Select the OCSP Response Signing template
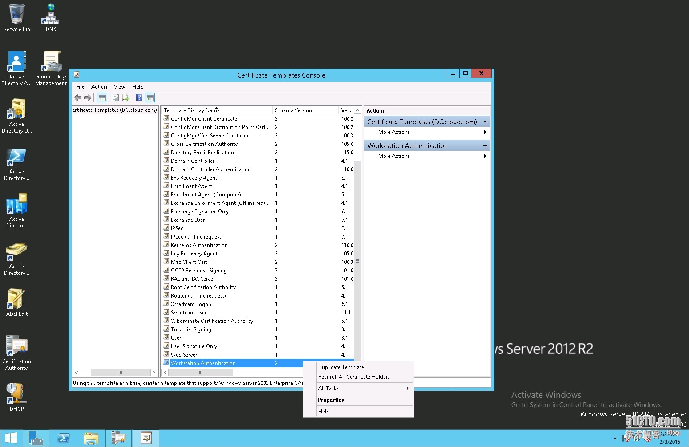Screen dimensions: 689x447 pos(199,271)
